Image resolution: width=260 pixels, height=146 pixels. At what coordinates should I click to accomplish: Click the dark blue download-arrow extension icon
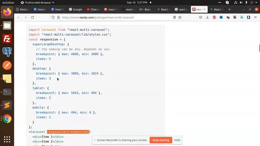[248, 17]
